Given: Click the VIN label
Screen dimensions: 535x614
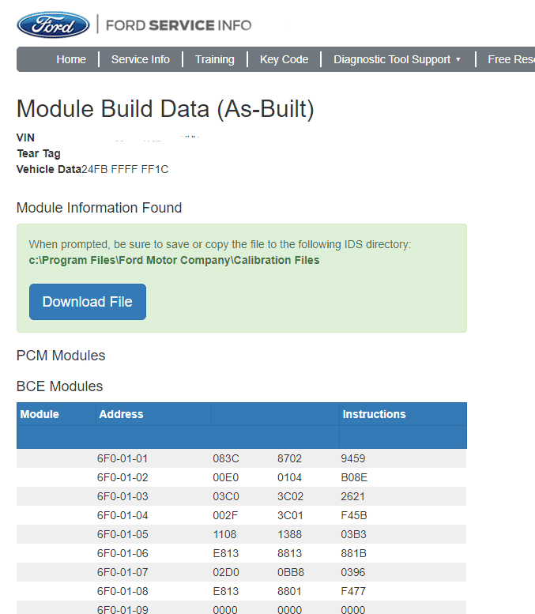Looking at the screenshot, I should click(x=25, y=137).
